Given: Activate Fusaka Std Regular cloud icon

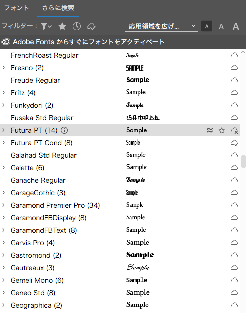Looking at the screenshot, I should coord(234,118).
